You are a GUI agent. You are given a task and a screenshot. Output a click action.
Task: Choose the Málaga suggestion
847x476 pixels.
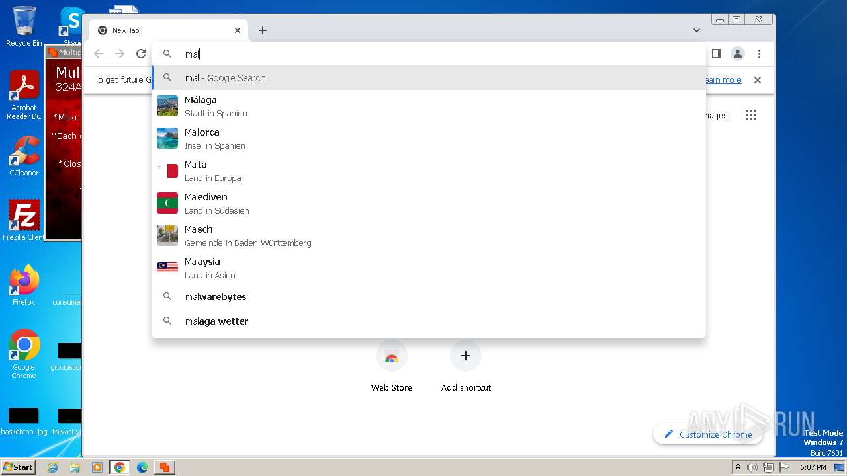tap(429, 106)
